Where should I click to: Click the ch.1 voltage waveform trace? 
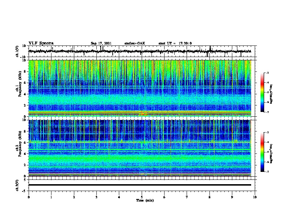click(x=140, y=51)
